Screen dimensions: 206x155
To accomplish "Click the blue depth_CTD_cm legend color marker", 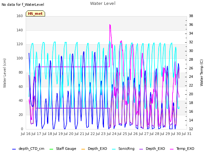I will pyautogui.click(x=14, y=149).
